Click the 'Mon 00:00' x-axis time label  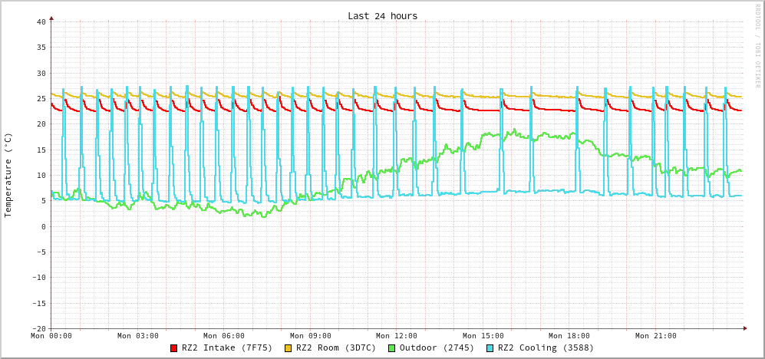(x=51, y=336)
